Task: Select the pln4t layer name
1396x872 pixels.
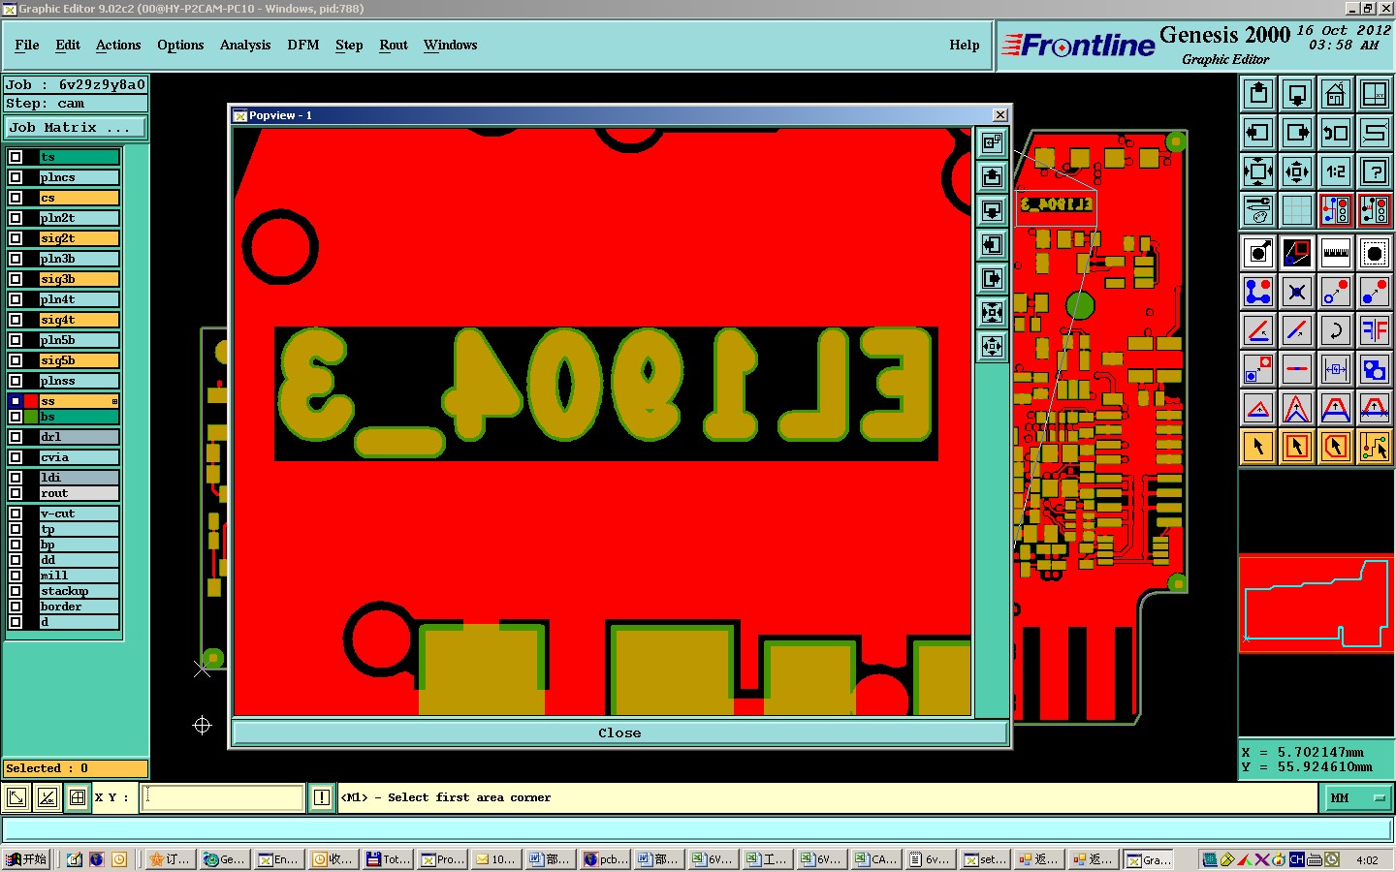Action: tap(79, 299)
